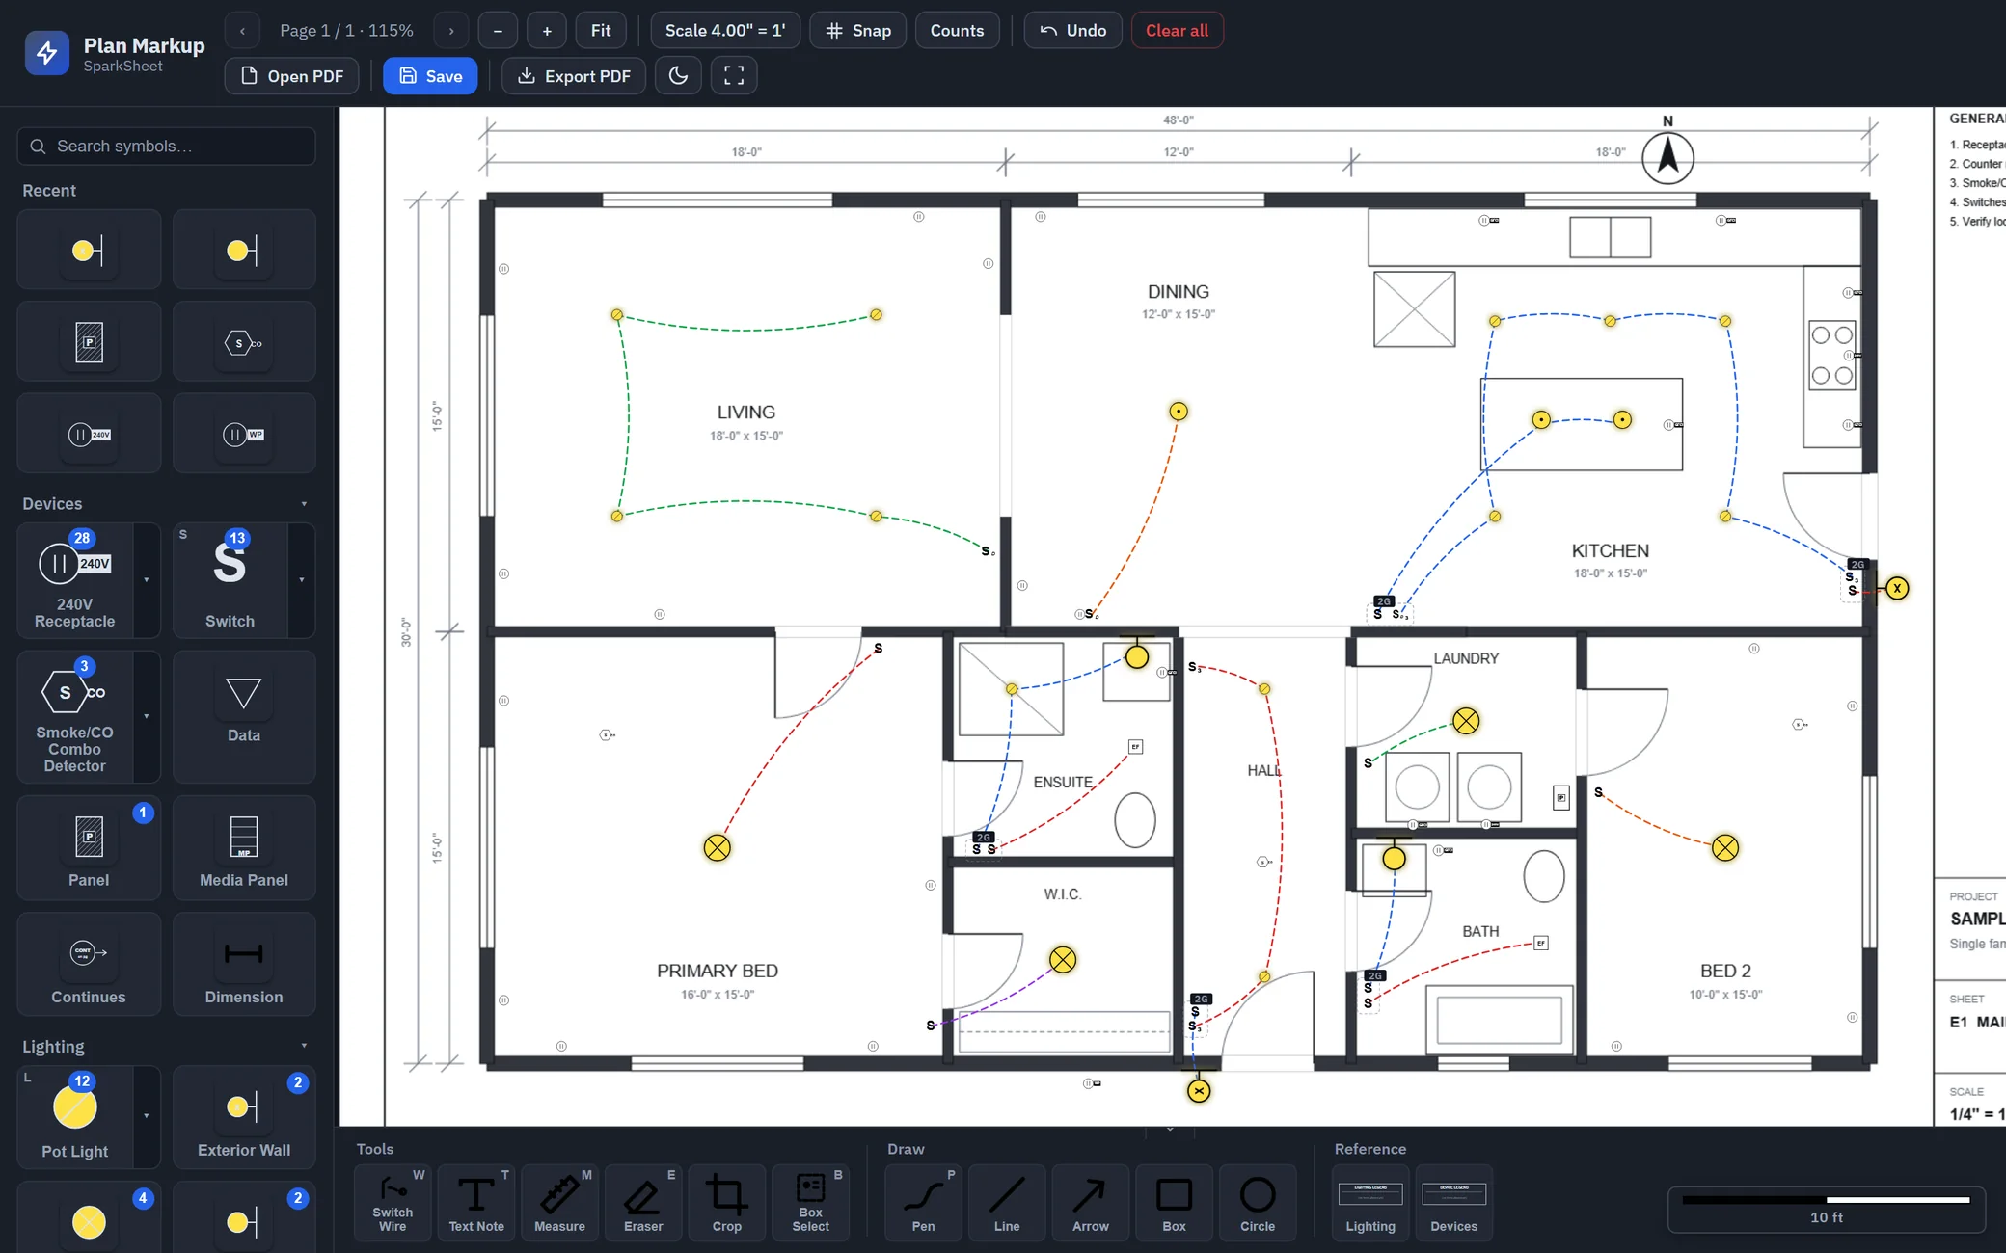Screen dimensions: 2006x1253
Task: Toggle dark mode with moon icon
Action: click(x=678, y=76)
